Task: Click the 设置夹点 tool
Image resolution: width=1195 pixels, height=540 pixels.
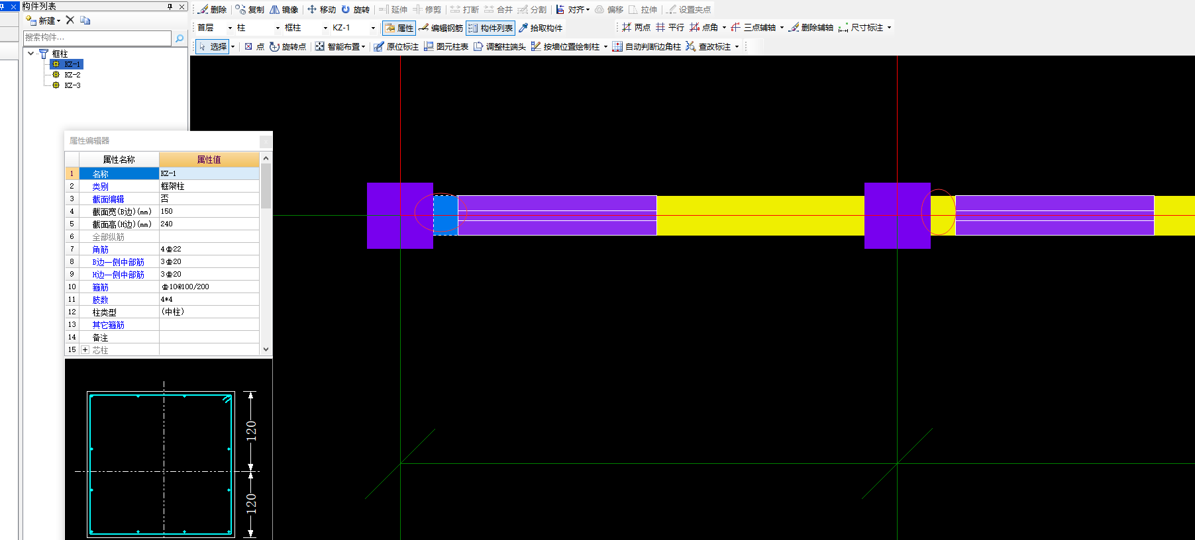Action: (688, 9)
